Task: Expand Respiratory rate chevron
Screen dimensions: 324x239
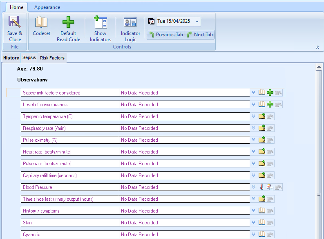Action: 254,128
